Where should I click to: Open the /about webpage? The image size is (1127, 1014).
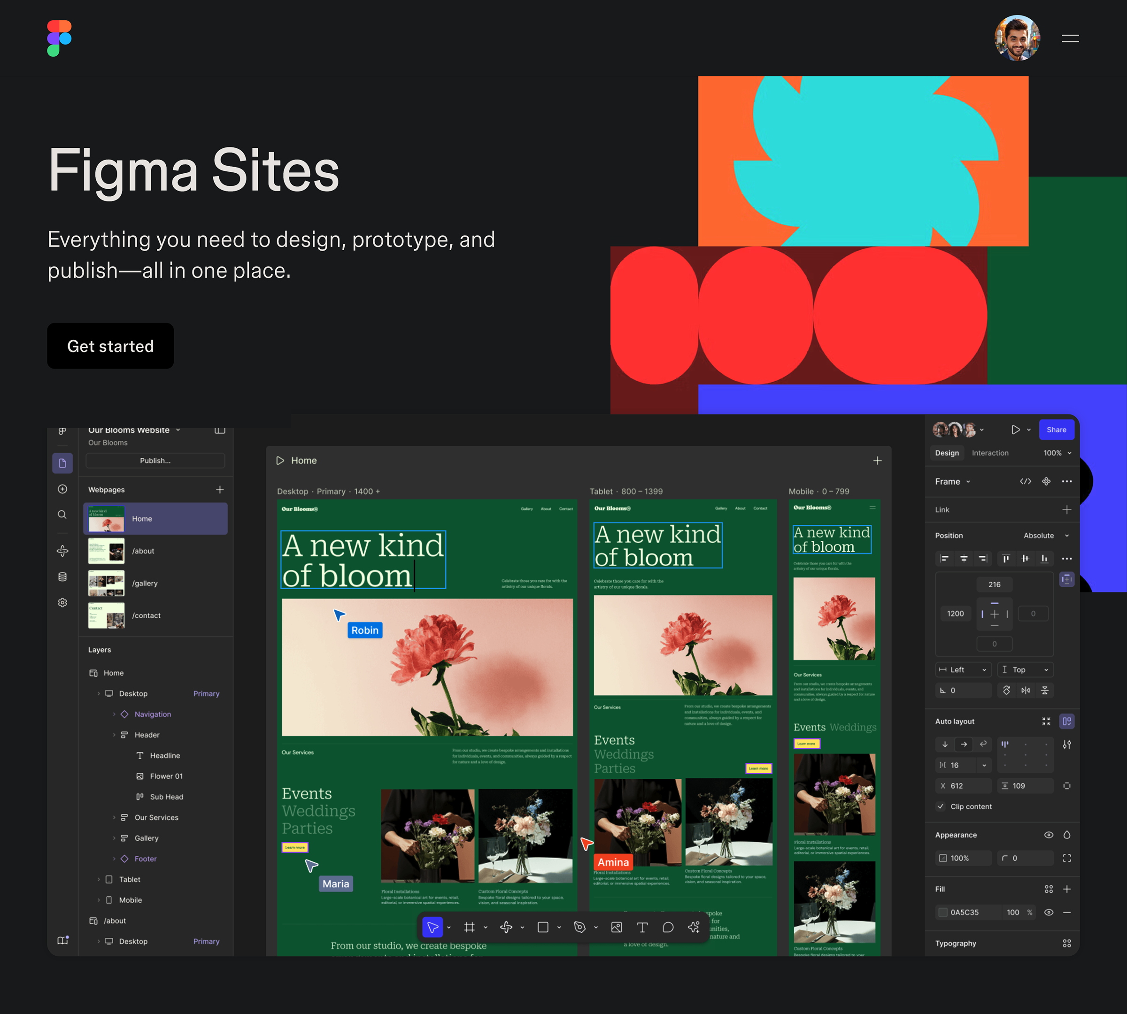[155, 551]
